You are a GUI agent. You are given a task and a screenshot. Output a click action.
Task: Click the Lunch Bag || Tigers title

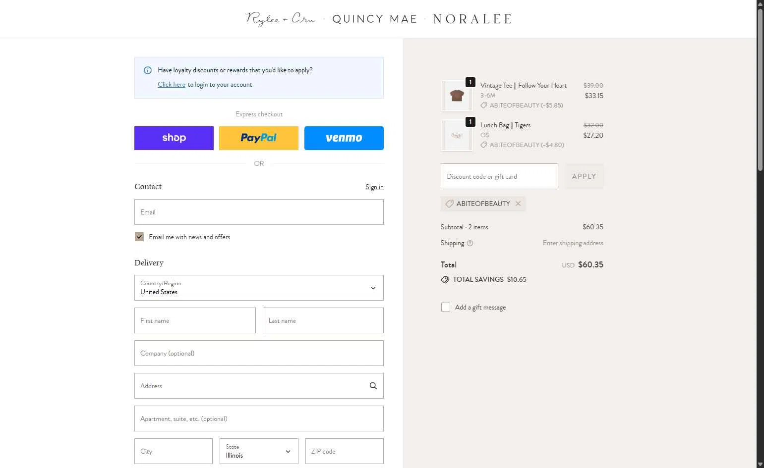(506, 125)
